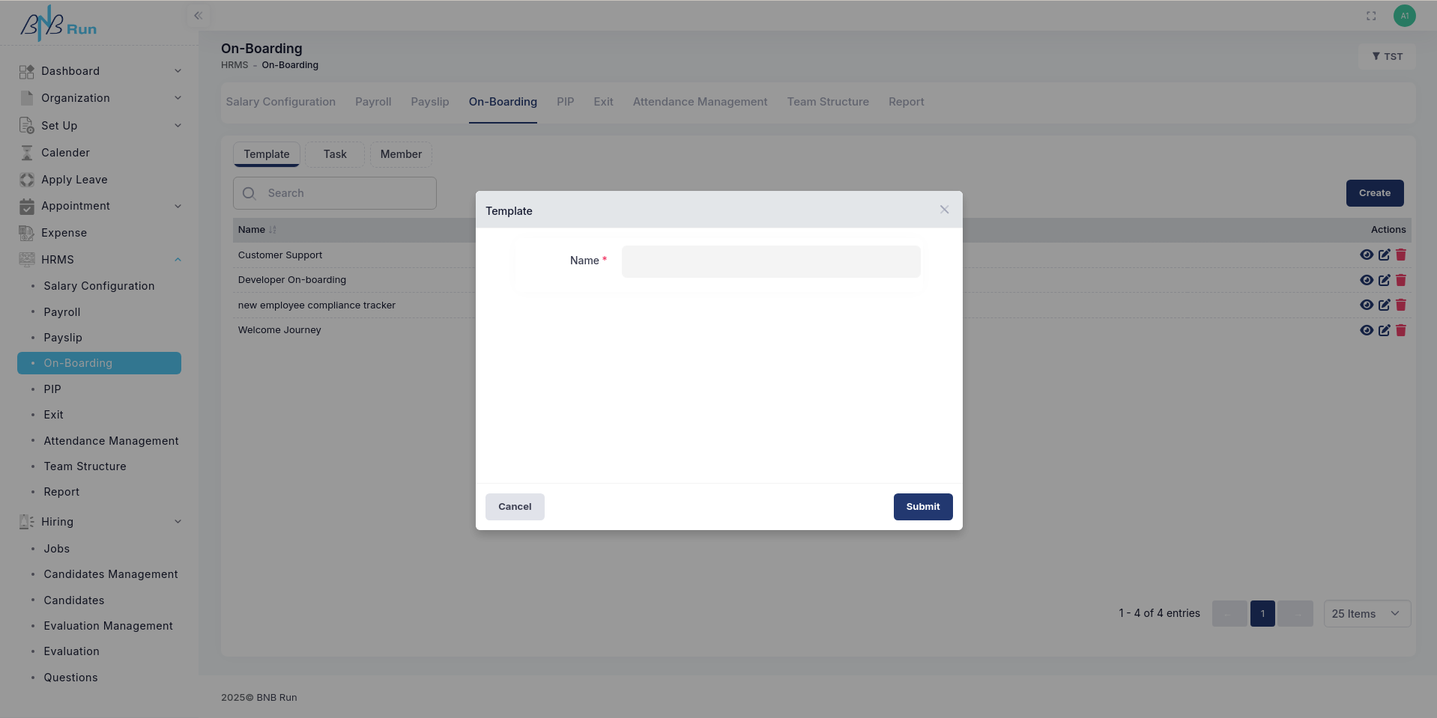The height and width of the screenshot is (718, 1437).
Task: Delete new employee compliance tracker template
Action: pos(1401,305)
